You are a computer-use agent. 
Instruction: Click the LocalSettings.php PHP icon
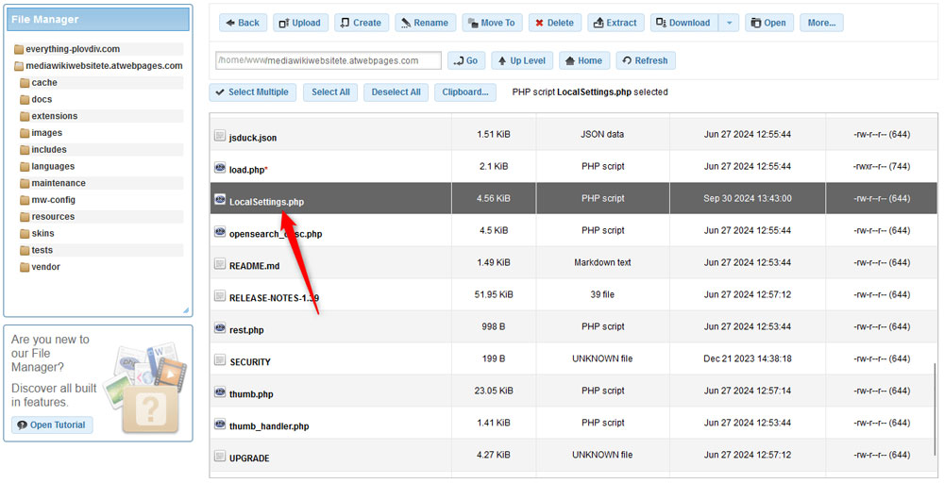coord(220,199)
